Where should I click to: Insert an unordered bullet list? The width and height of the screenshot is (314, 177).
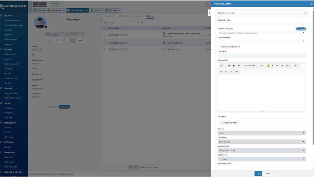click(x=277, y=66)
